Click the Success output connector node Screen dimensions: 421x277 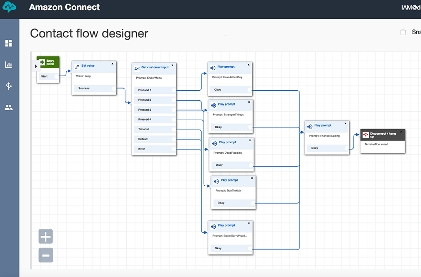tap(114, 89)
